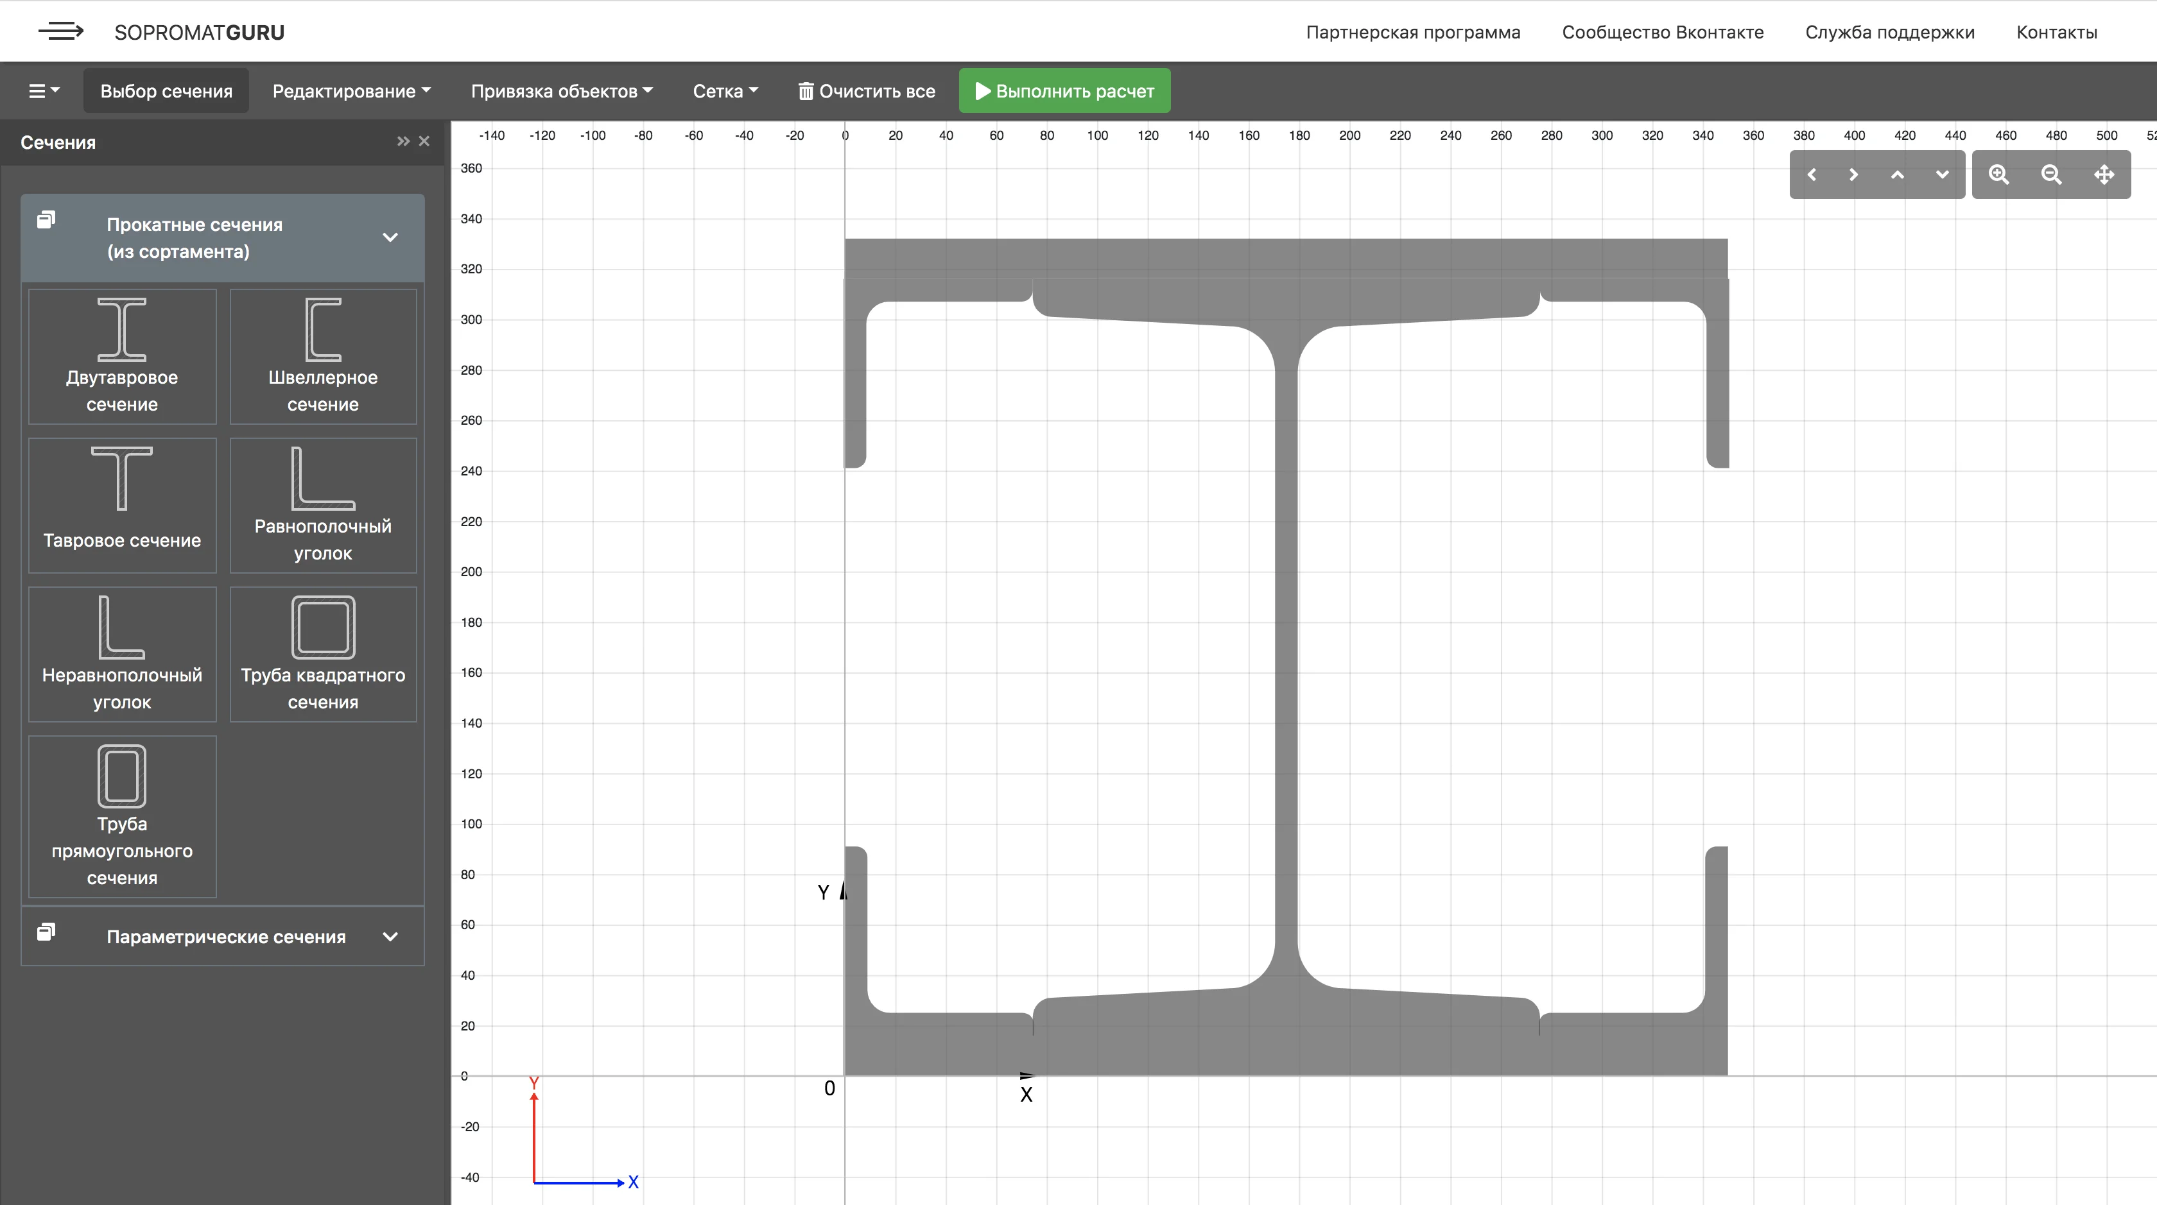Image resolution: width=2157 pixels, height=1205 pixels.
Task: Click the origin label 0 near axes
Action: click(830, 1089)
